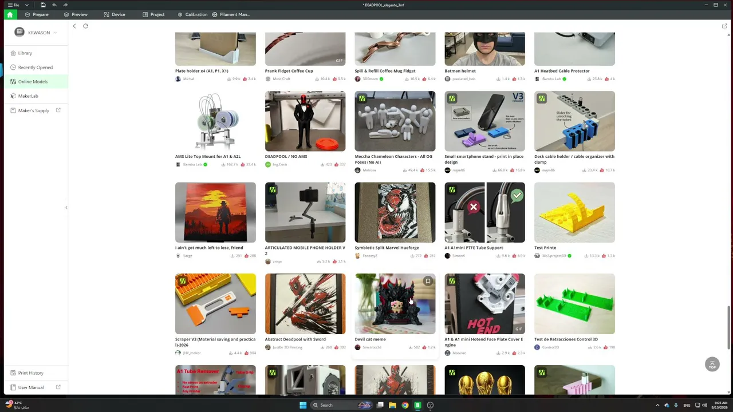Click author avatar under DEADPOOL / NO AMS
This screenshot has height=412, width=733.
point(268,164)
